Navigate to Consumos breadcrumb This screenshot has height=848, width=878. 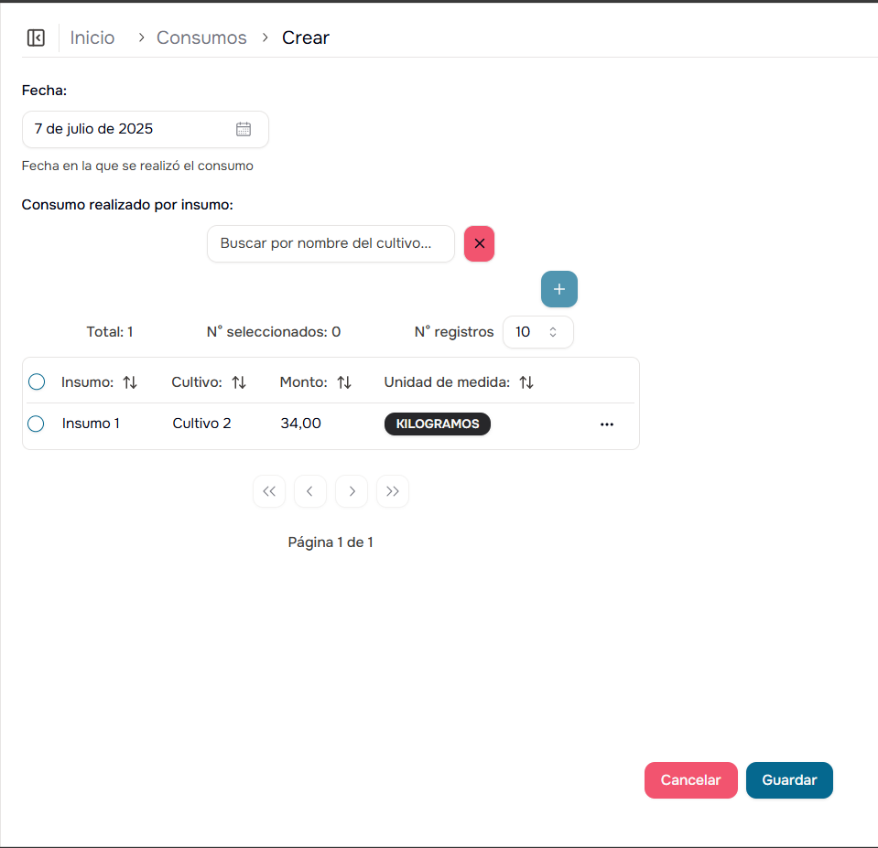click(x=201, y=38)
